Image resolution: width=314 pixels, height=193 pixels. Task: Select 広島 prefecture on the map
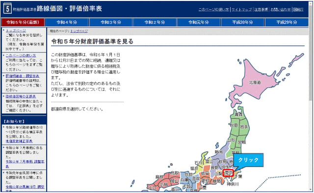pyautogui.click(x=163, y=184)
